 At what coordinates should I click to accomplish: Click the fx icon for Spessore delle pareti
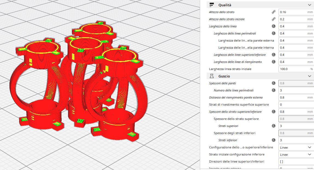(273, 83)
